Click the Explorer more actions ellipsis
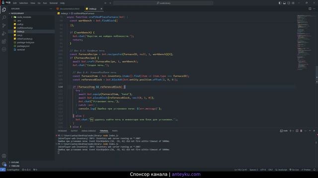The height and width of the screenshot is (178, 318). coord(51,9)
